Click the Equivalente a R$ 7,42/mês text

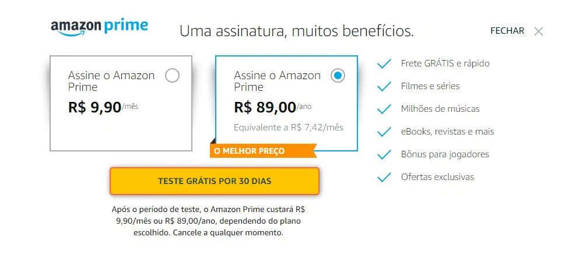(x=289, y=128)
